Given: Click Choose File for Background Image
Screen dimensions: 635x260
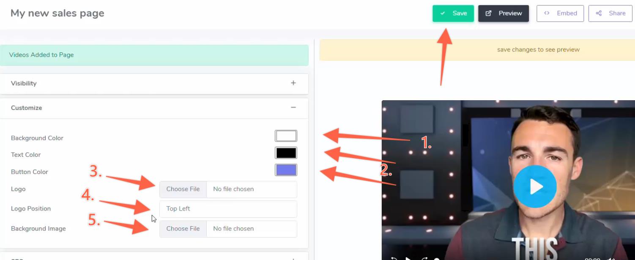Looking at the screenshot, I should click(183, 229).
